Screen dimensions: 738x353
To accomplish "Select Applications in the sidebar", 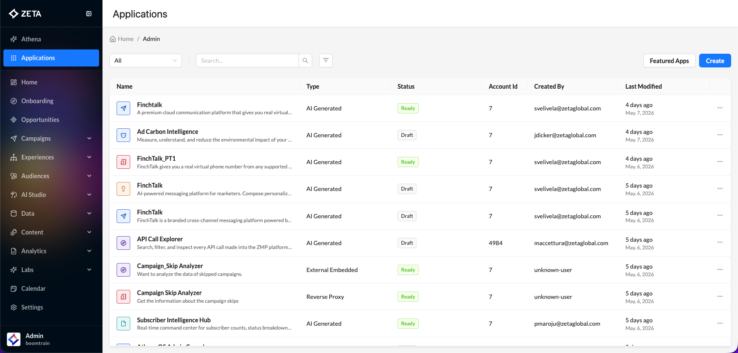I will (x=51, y=58).
